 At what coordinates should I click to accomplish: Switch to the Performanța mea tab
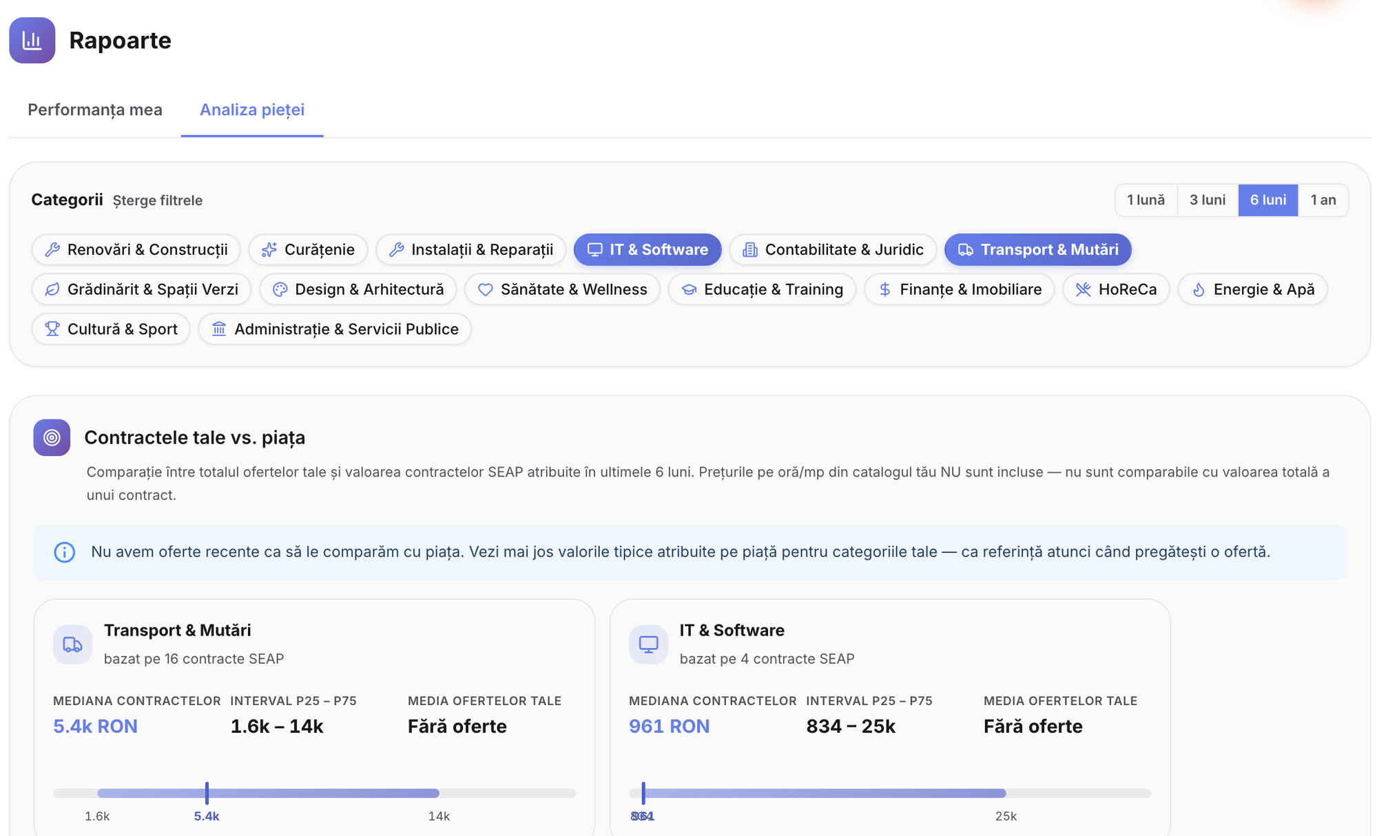pyautogui.click(x=95, y=110)
